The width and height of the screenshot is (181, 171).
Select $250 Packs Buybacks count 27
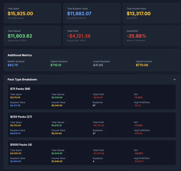tap(94, 133)
